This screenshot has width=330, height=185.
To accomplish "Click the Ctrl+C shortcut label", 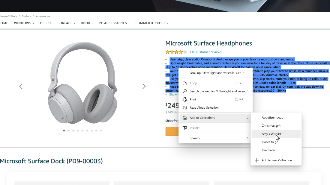I will 239,83.
